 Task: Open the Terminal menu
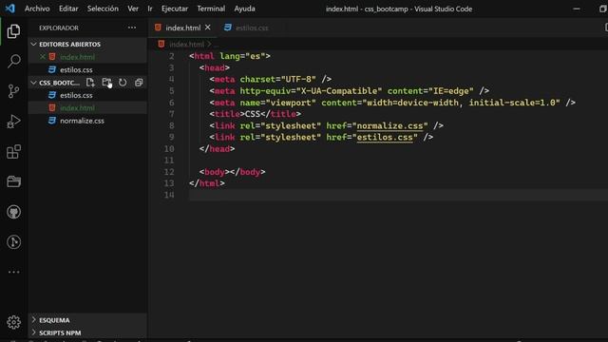pos(211,9)
